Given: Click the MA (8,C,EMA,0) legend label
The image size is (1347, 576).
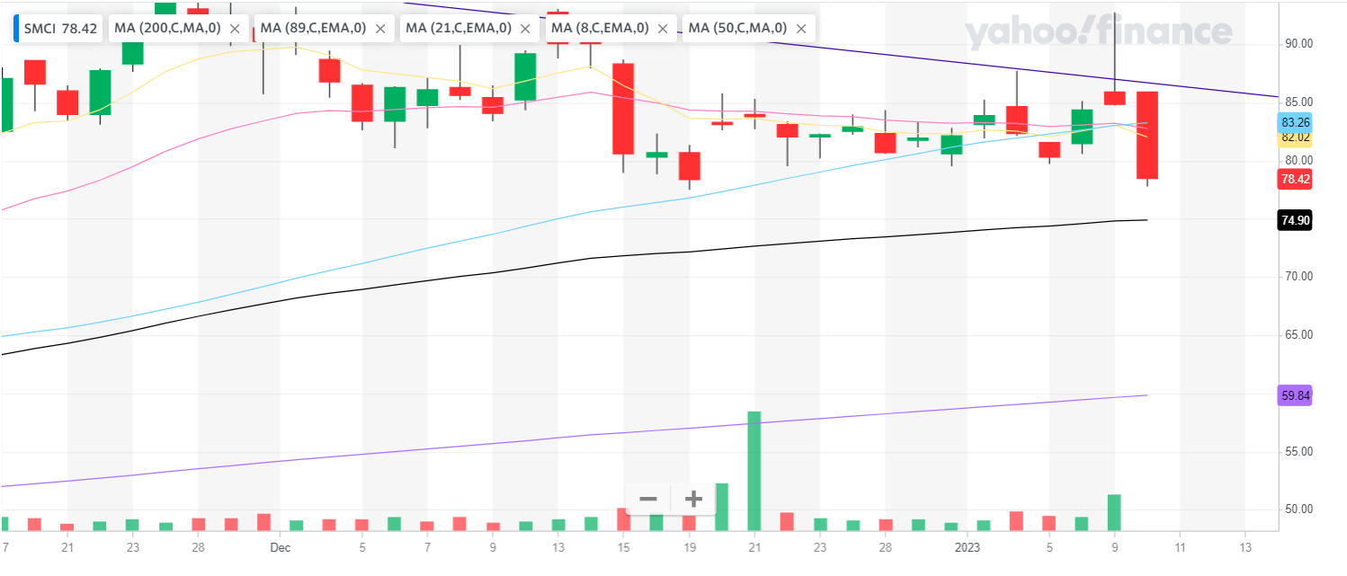Looking at the screenshot, I should pos(600,29).
